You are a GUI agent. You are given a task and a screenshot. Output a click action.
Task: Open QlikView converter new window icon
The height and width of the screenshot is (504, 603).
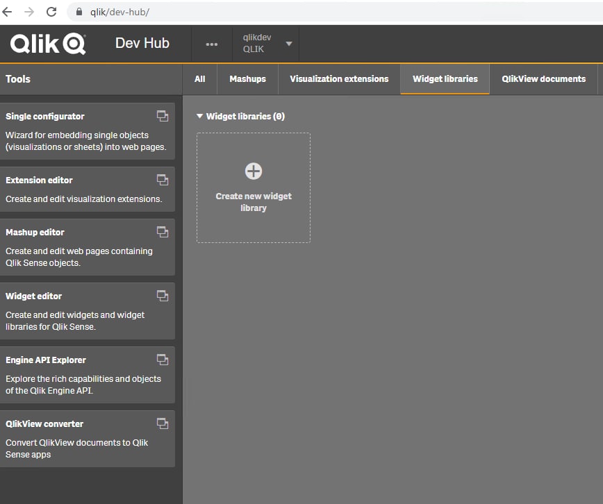163,423
